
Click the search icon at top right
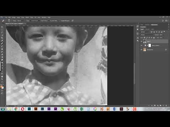click(x=163, y=21)
